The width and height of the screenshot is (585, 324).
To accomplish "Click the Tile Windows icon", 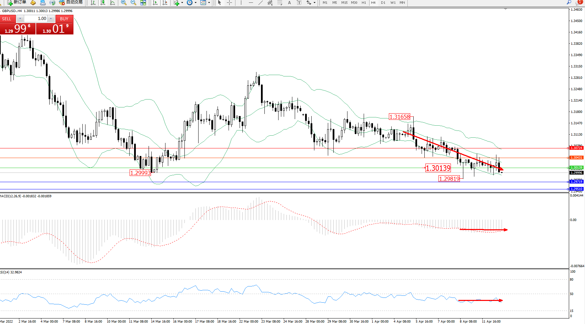I will coord(143,3).
